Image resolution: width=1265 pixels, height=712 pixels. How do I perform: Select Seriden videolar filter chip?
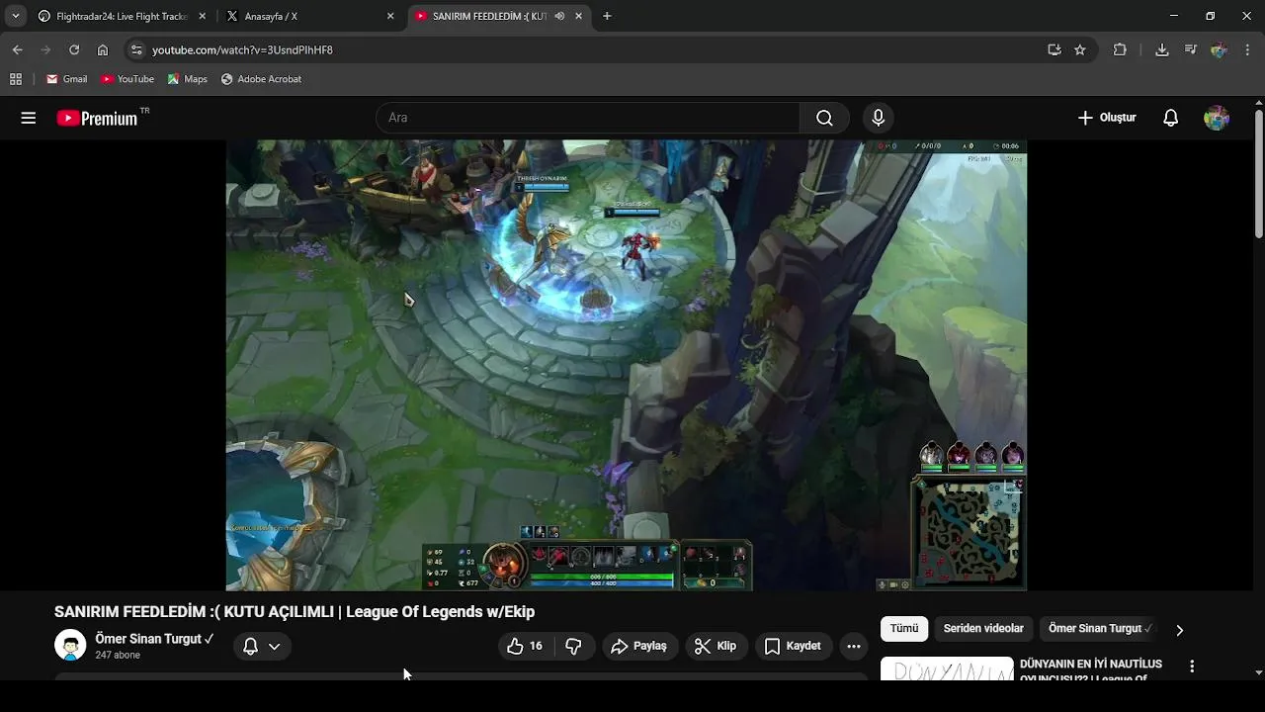pyautogui.click(x=983, y=628)
